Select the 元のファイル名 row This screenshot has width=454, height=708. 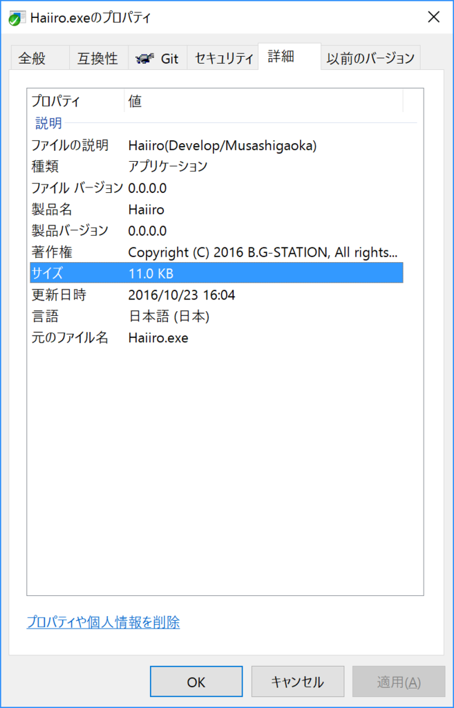tap(216, 338)
